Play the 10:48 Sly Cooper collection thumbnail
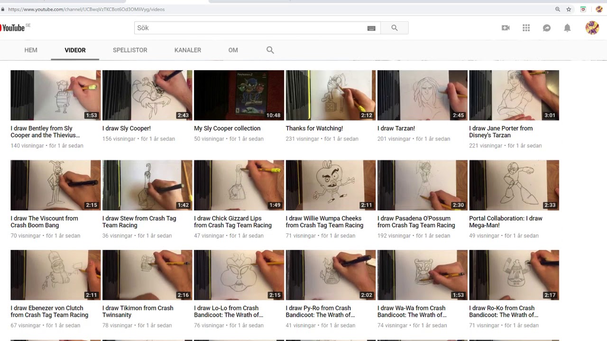Screen dimensions: 607x341 (x=239, y=95)
